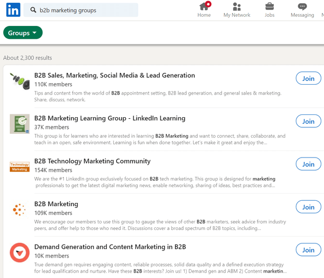
Task: Click the 'We encourage our members' description
Action: point(160,225)
